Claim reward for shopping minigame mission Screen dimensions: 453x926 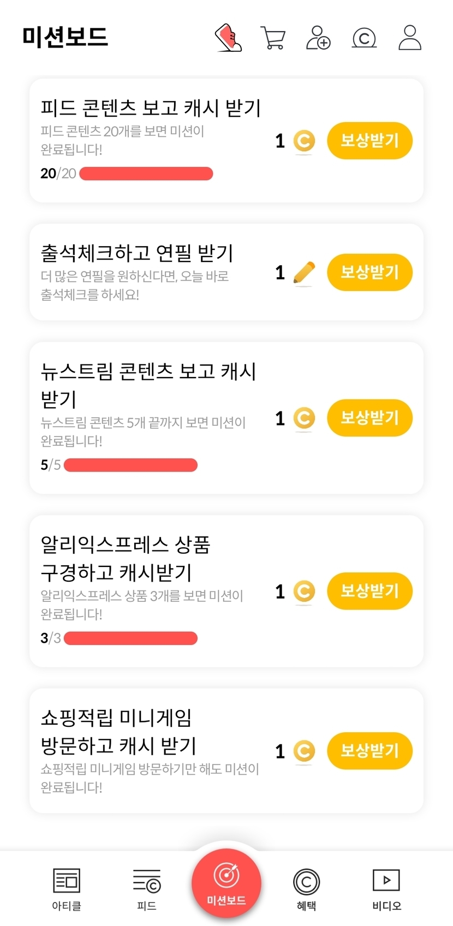coord(369,751)
